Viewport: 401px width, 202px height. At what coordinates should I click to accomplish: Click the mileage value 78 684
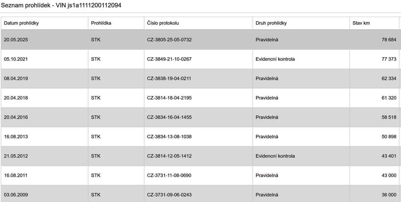(x=389, y=40)
